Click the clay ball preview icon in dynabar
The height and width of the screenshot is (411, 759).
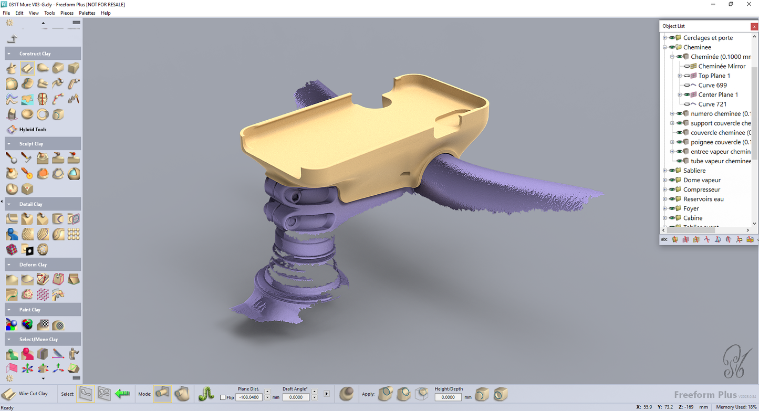pos(347,394)
